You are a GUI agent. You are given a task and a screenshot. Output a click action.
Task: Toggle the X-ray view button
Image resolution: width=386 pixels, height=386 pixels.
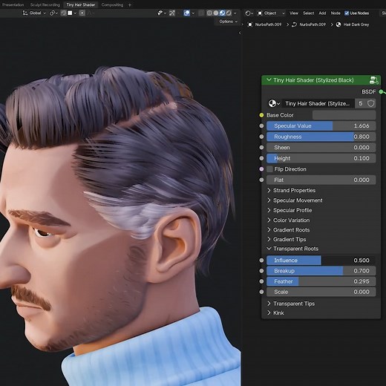pos(201,13)
